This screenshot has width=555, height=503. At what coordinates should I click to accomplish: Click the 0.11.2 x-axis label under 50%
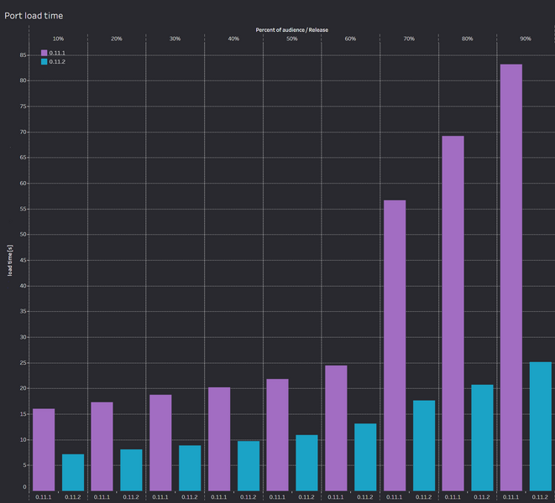[306, 497]
